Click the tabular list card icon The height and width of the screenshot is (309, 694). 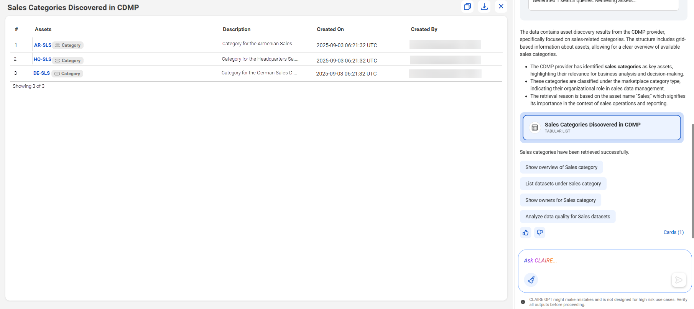point(535,128)
